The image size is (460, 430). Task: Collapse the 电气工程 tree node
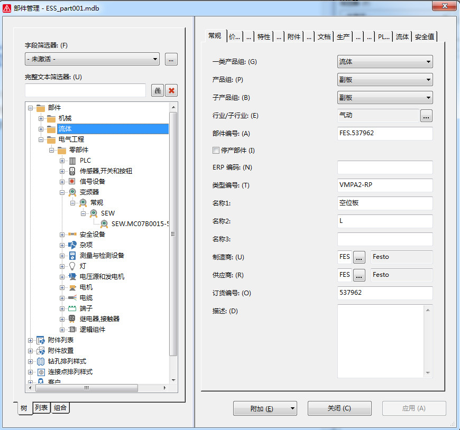point(41,139)
